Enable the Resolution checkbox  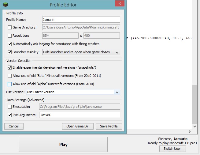pyautogui.click(x=9, y=36)
